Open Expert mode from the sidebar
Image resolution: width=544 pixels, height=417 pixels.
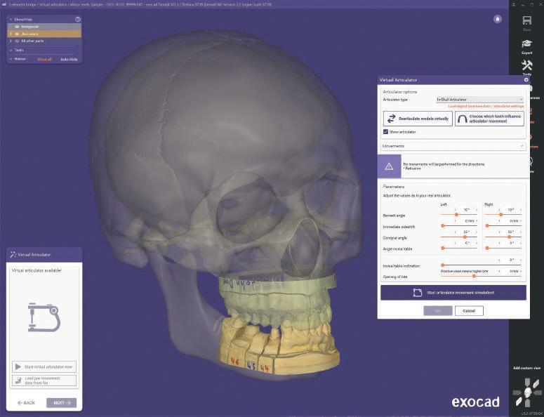(526, 46)
